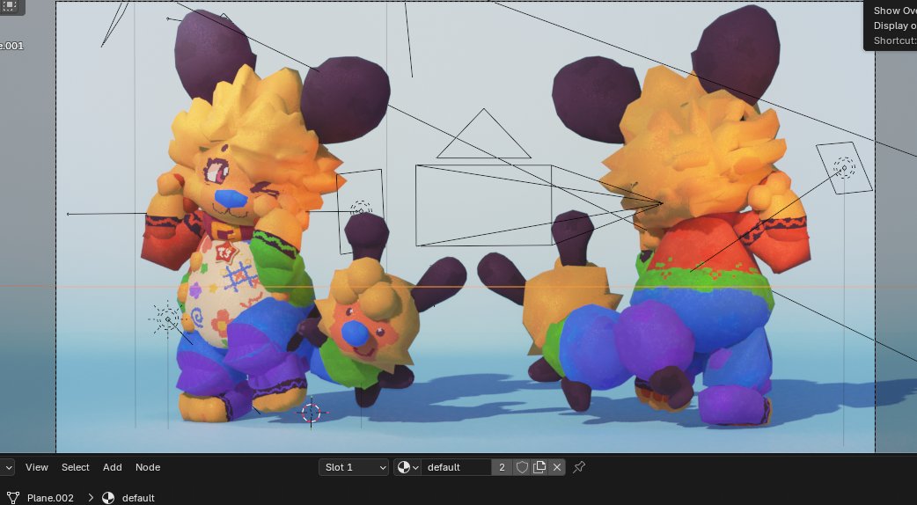Toggle the fake user shield icon
917x505 pixels.
522,467
